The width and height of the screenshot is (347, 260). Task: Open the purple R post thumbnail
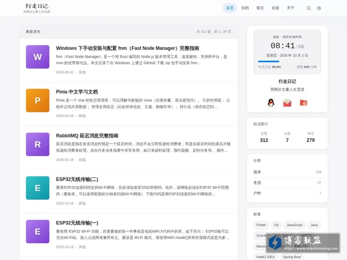point(38,144)
